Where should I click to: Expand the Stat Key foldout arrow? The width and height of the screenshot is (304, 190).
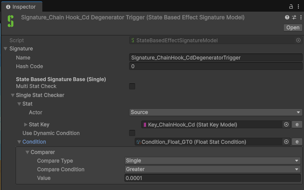[x=25, y=124]
